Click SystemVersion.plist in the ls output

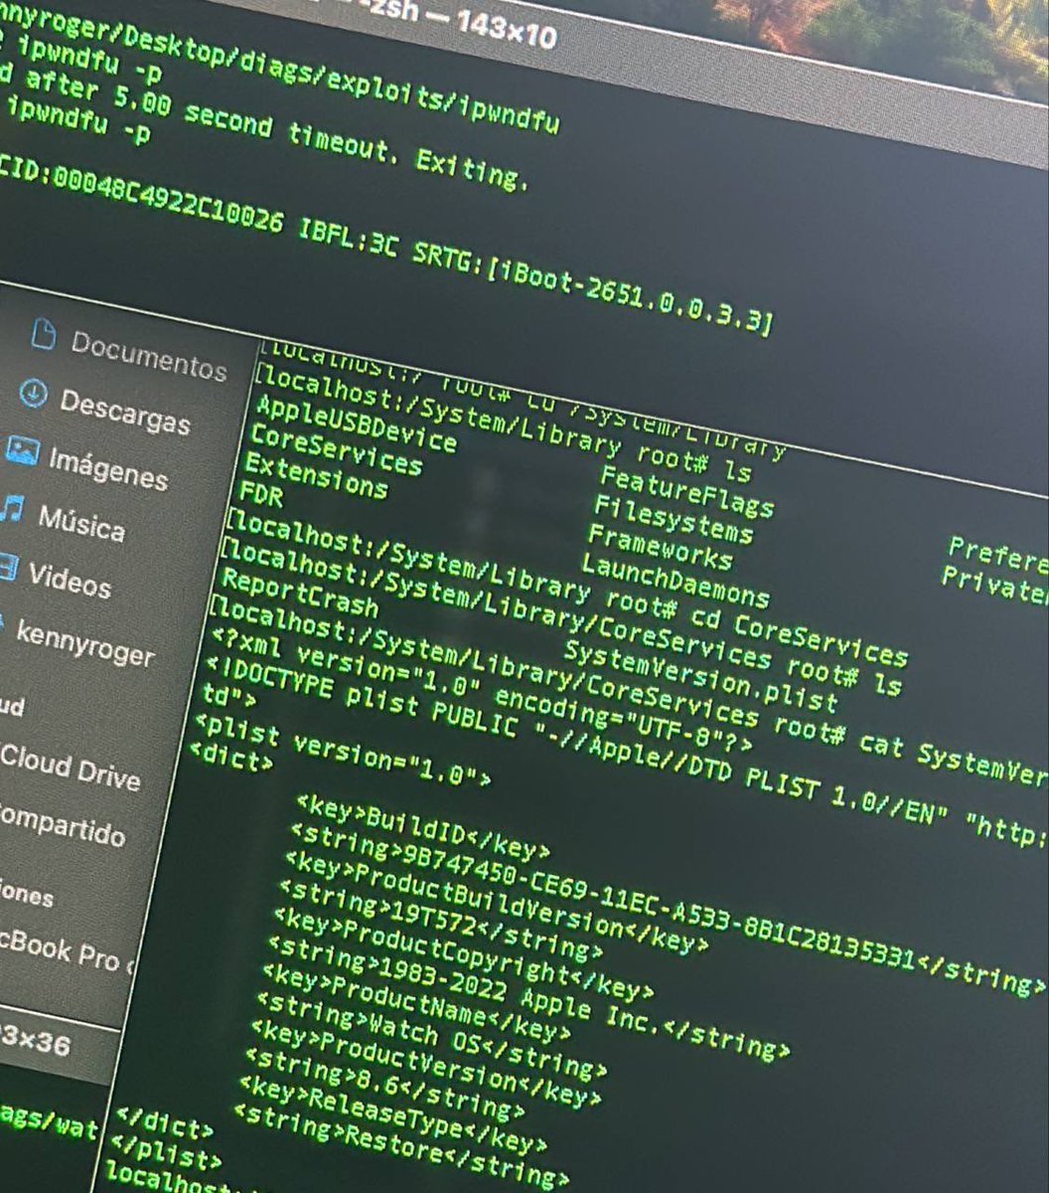(701, 677)
